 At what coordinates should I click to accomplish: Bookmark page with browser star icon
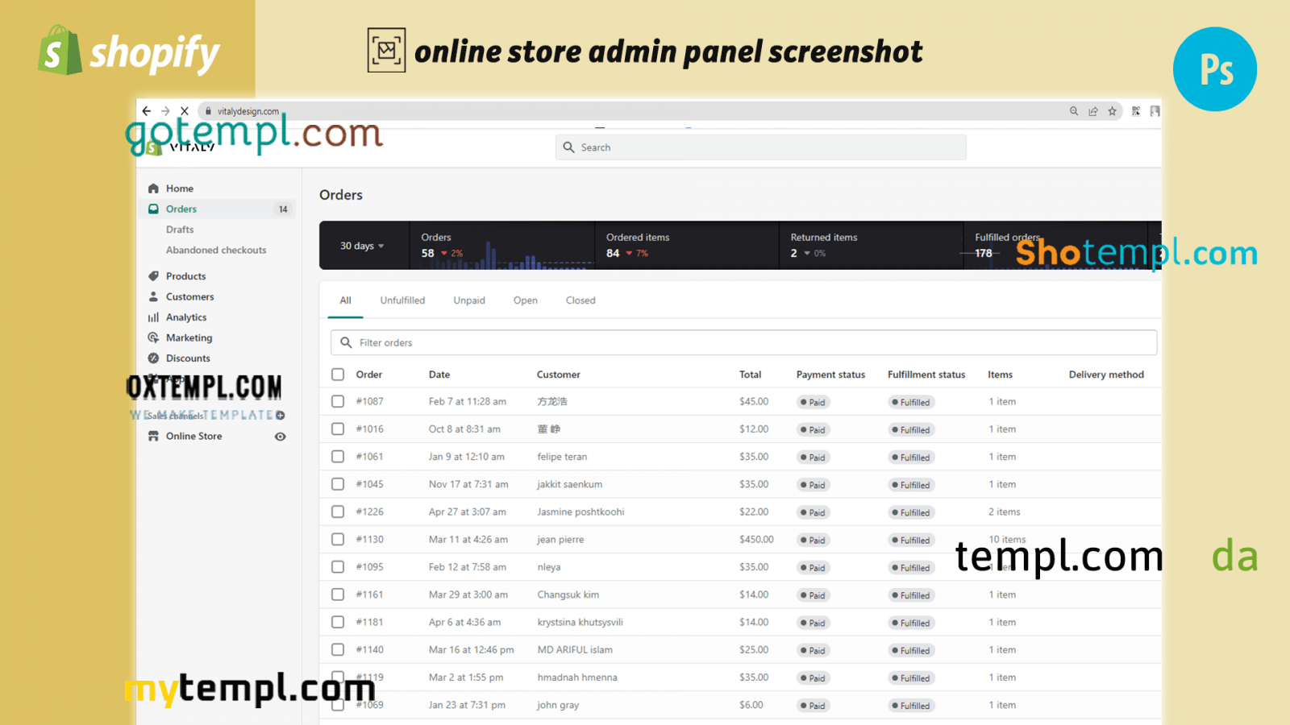[x=1113, y=111]
